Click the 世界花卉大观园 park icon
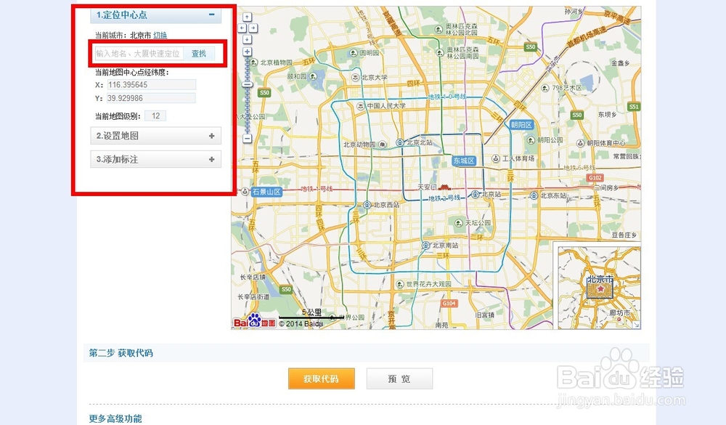This screenshot has height=425, width=726. tap(400, 283)
